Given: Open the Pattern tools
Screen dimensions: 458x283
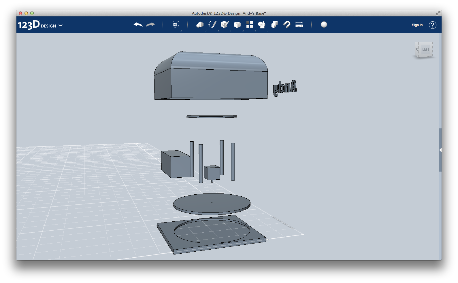Looking at the screenshot, I should 250,24.
